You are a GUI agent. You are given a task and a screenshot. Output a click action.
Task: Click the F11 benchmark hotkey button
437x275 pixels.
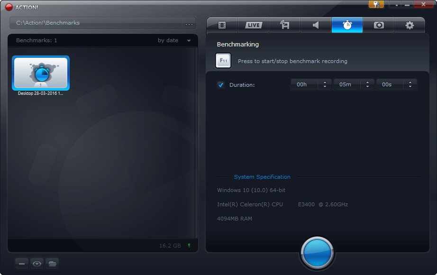coord(223,61)
